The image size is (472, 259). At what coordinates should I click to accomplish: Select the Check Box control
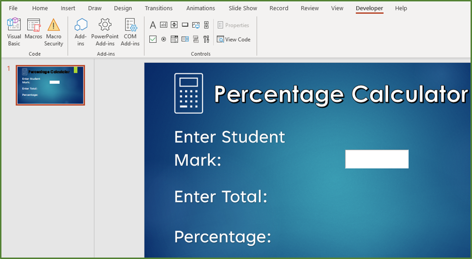tap(153, 39)
